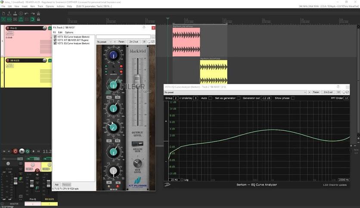Arm record on Pre-Q track
Viewport: 360px width, 208px height.
pos(8,28)
